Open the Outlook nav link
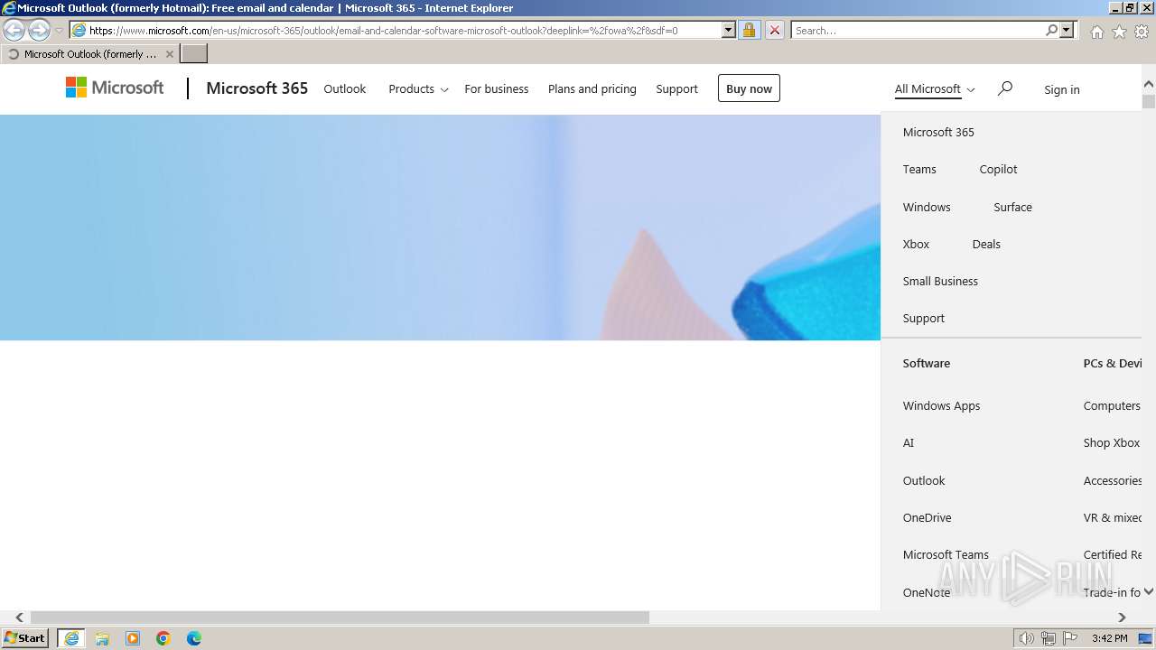This screenshot has height=650, width=1156. point(345,88)
